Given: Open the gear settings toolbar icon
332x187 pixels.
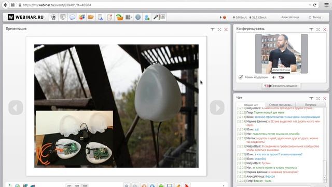Looking at the screenshot, I should pos(138,17).
